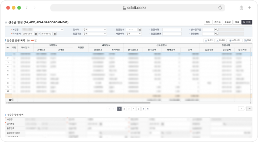This screenshot has width=258, height=142.
Task: Go back with the browser back arrow
Action: point(26,8)
